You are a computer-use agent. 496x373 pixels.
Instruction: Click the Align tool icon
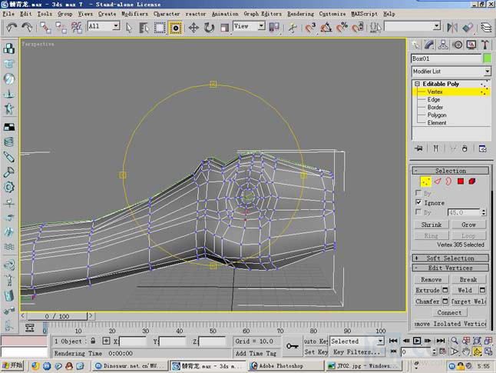[x=468, y=28]
